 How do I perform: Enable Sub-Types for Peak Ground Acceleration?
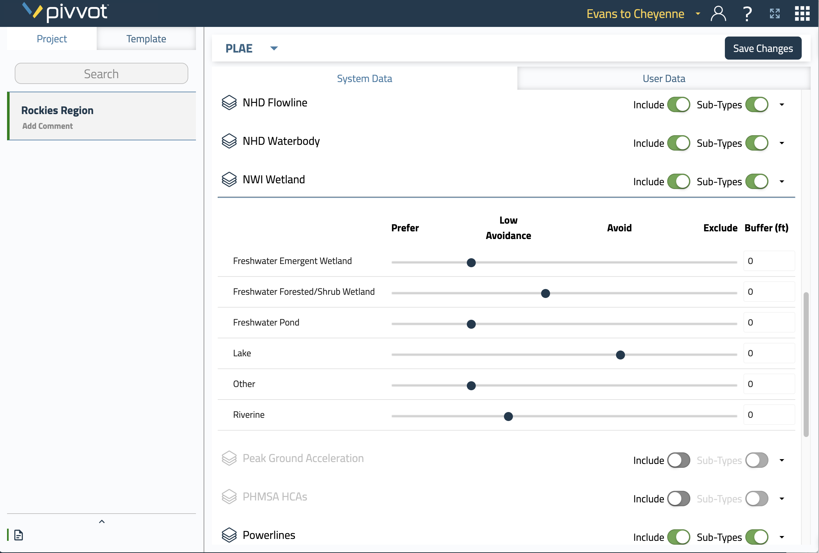pos(757,460)
